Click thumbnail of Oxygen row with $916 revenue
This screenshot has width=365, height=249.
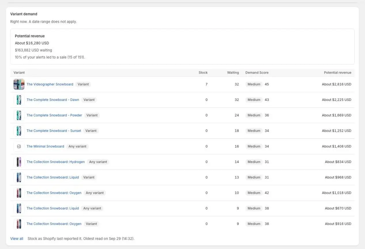tap(19, 224)
